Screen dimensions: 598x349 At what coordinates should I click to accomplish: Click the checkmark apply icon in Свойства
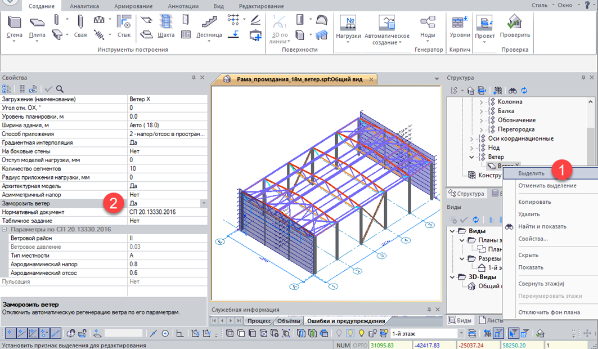click(x=48, y=89)
